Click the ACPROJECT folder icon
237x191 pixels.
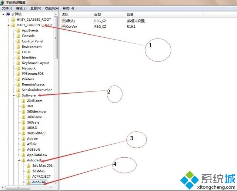29,177
